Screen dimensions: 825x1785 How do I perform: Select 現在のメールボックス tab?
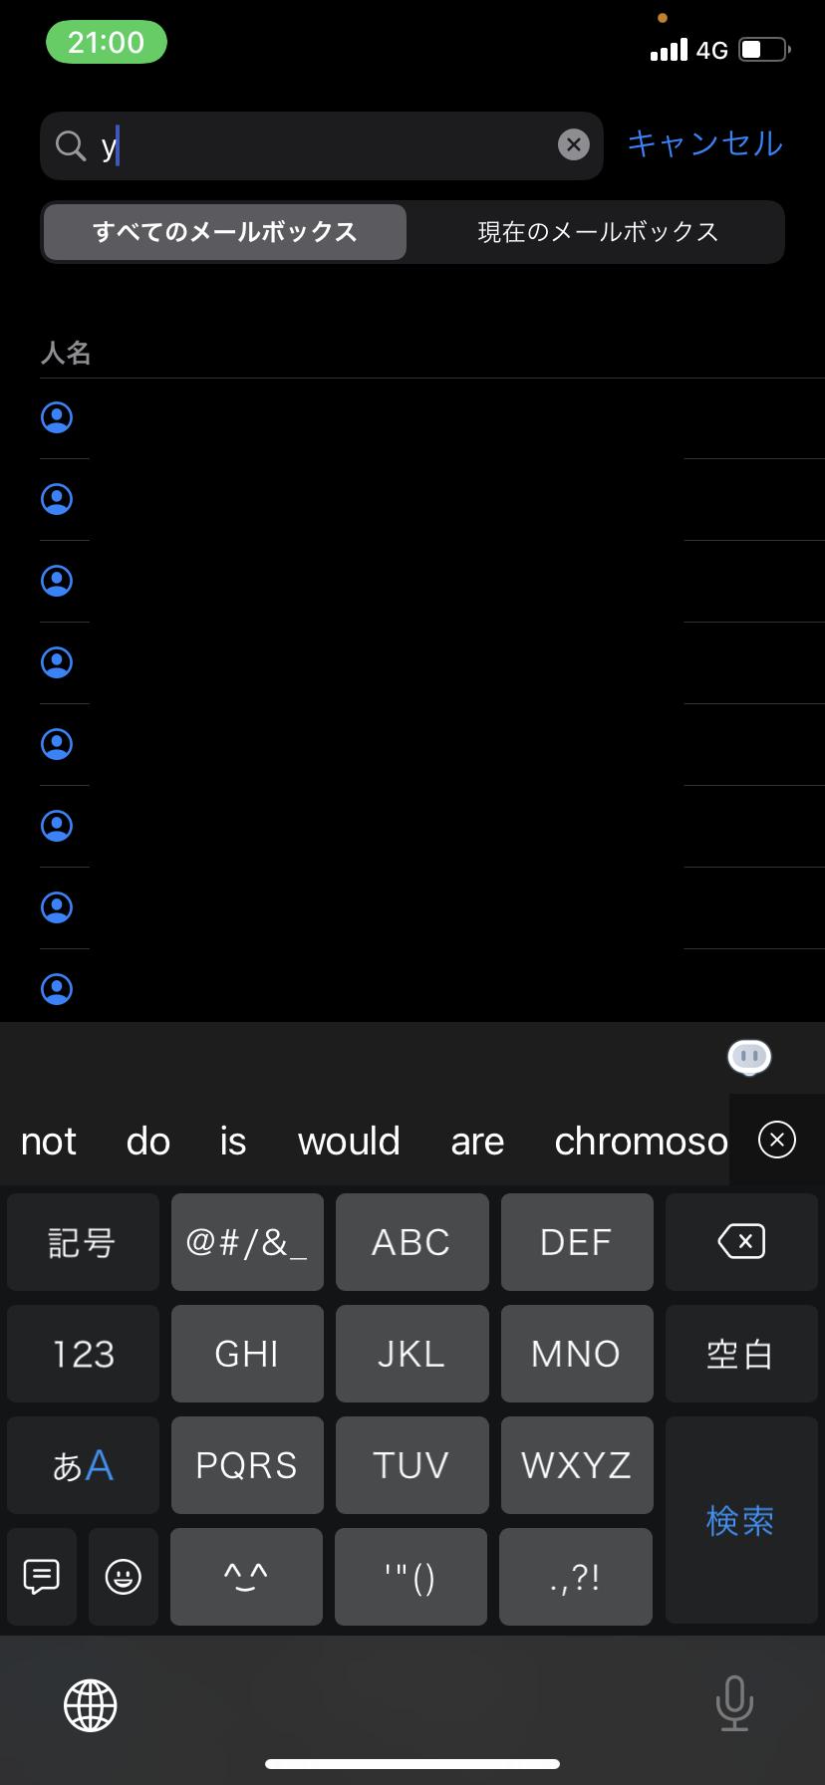pyautogui.click(x=598, y=232)
